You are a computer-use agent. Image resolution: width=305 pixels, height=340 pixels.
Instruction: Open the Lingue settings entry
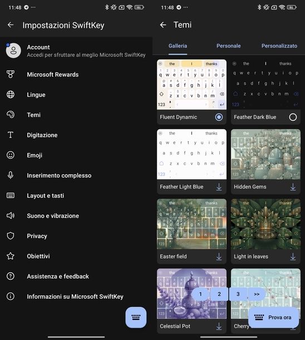[x=76, y=95]
